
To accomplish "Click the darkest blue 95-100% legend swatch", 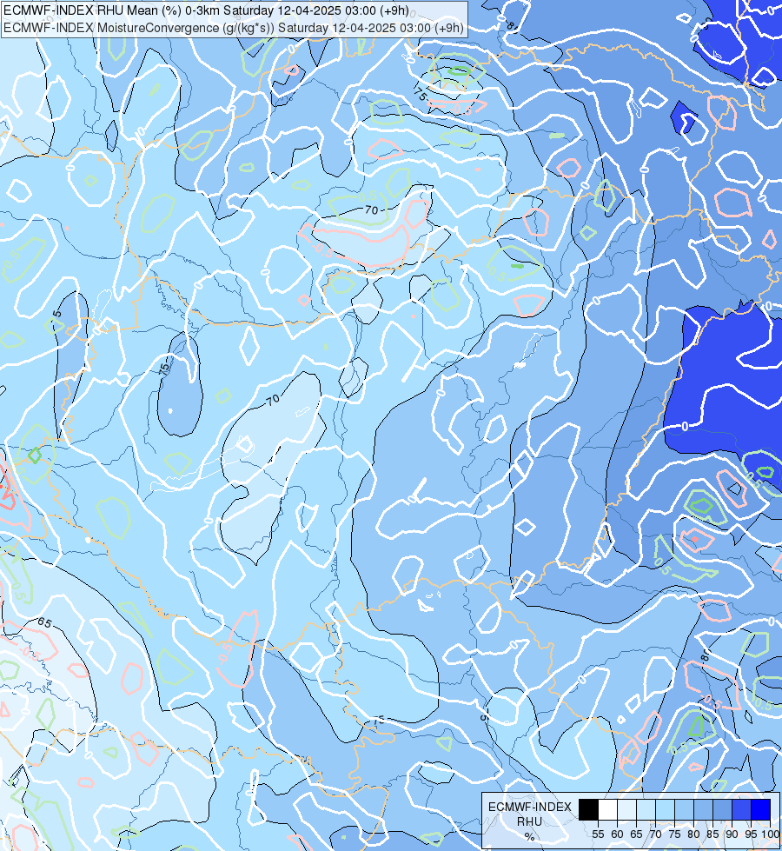I will coord(761,809).
